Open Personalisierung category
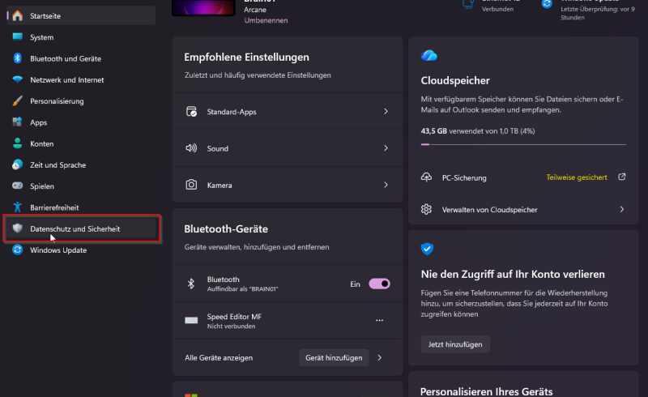Image resolution: width=648 pixels, height=397 pixels. point(82,101)
